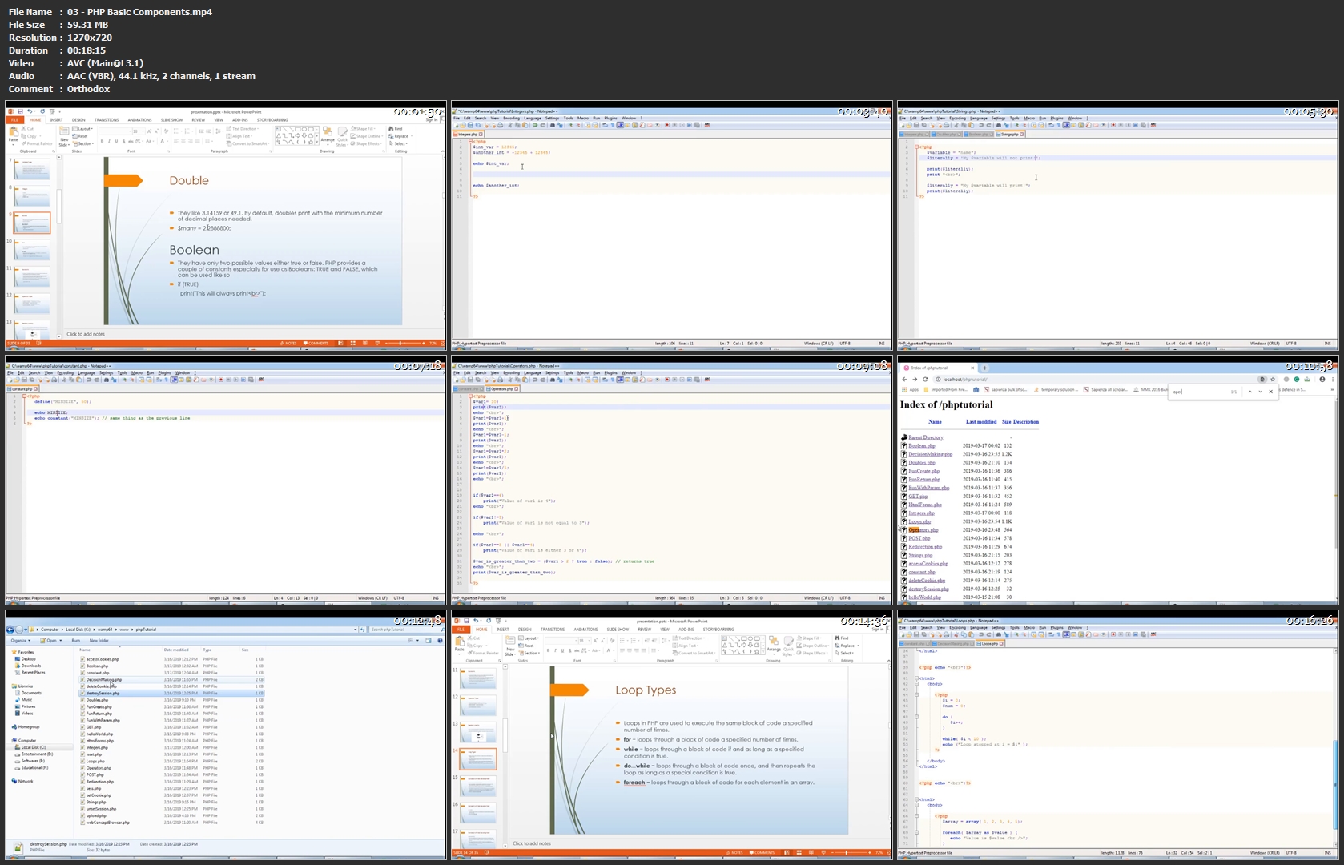Close Chrome's find-in-page bar
Screen dimensions: 1344x865
[1270, 392]
